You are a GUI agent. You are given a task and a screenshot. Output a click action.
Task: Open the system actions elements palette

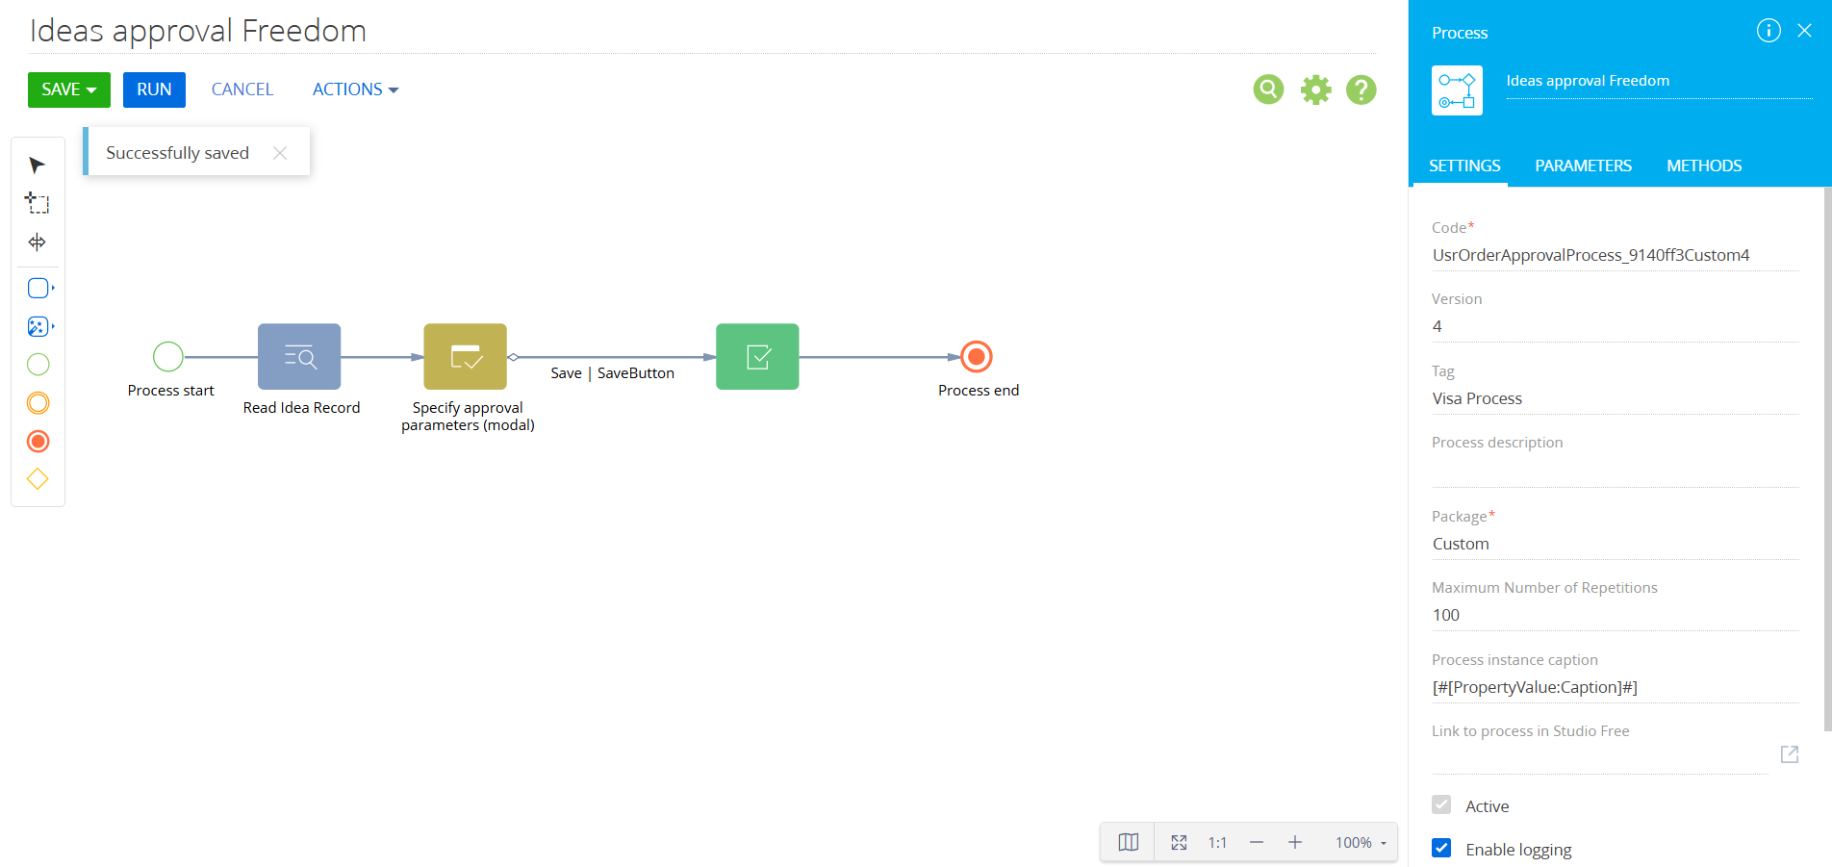[40, 326]
